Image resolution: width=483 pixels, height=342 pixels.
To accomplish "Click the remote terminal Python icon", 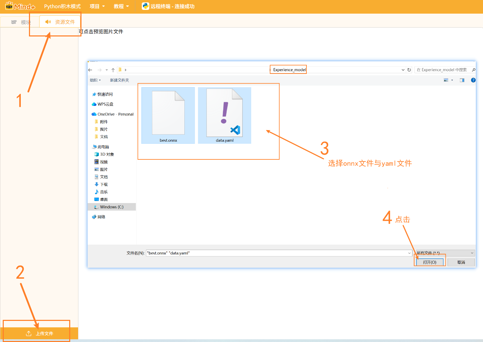I will coord(146,6).
